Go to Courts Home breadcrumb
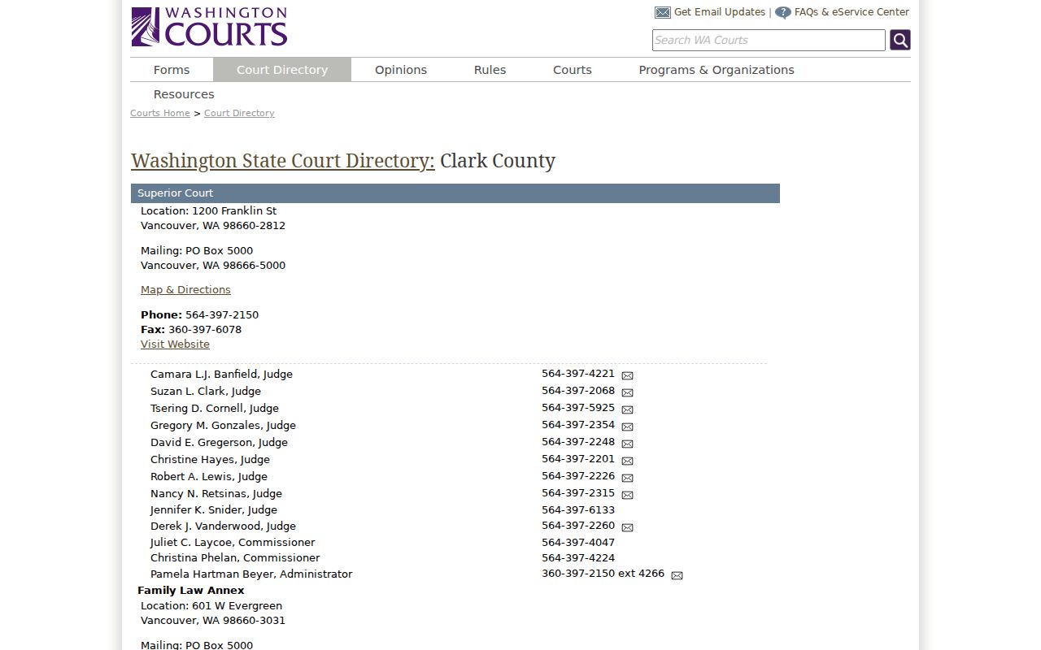Viewport: 1041px width, 650px height. coord(160,113)
